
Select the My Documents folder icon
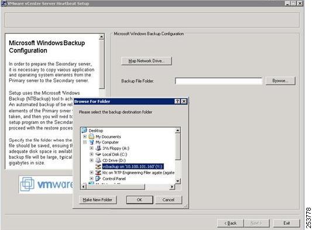click(x=91, y=136)
